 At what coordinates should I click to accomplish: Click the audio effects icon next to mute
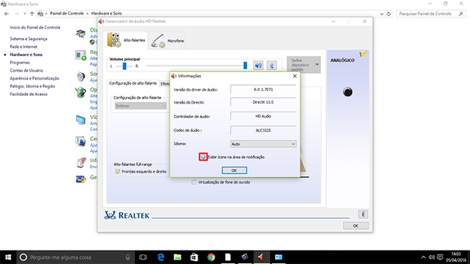click(272, 65)
